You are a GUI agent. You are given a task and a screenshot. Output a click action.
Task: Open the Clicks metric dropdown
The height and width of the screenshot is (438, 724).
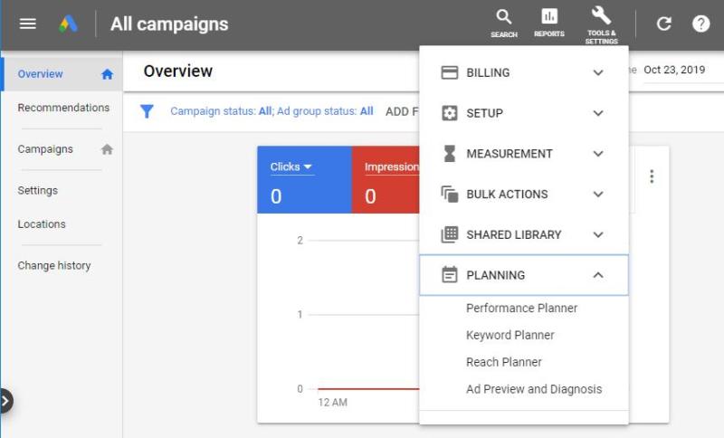[291, 167]
